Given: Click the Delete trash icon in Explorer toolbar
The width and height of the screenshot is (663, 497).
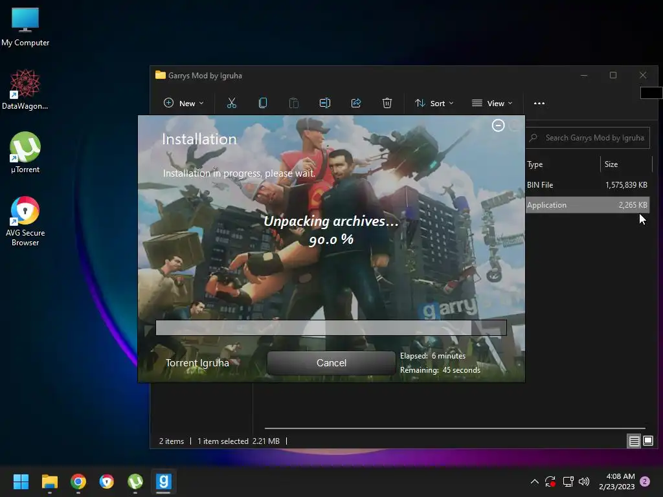Looking at the screenshot, I should tap(387, 103).
